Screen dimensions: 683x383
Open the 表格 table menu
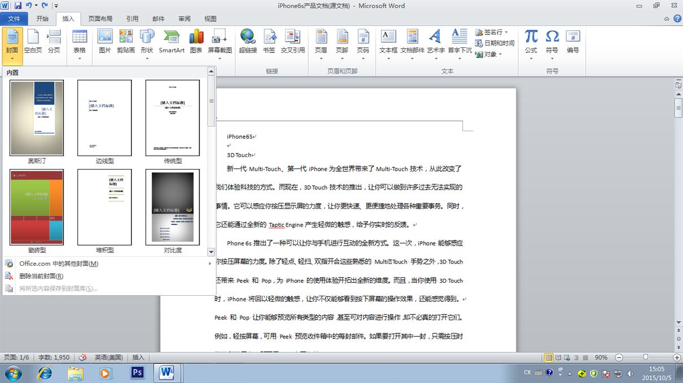point(80,45)
